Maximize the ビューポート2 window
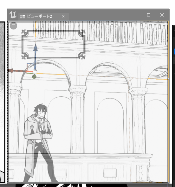The image size is (175, 187). point(149,15)
